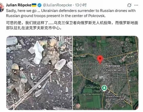Click the Chinese translated tweet text
The width and height of the screenshot is (143, 112).
(x=72, y=25)
